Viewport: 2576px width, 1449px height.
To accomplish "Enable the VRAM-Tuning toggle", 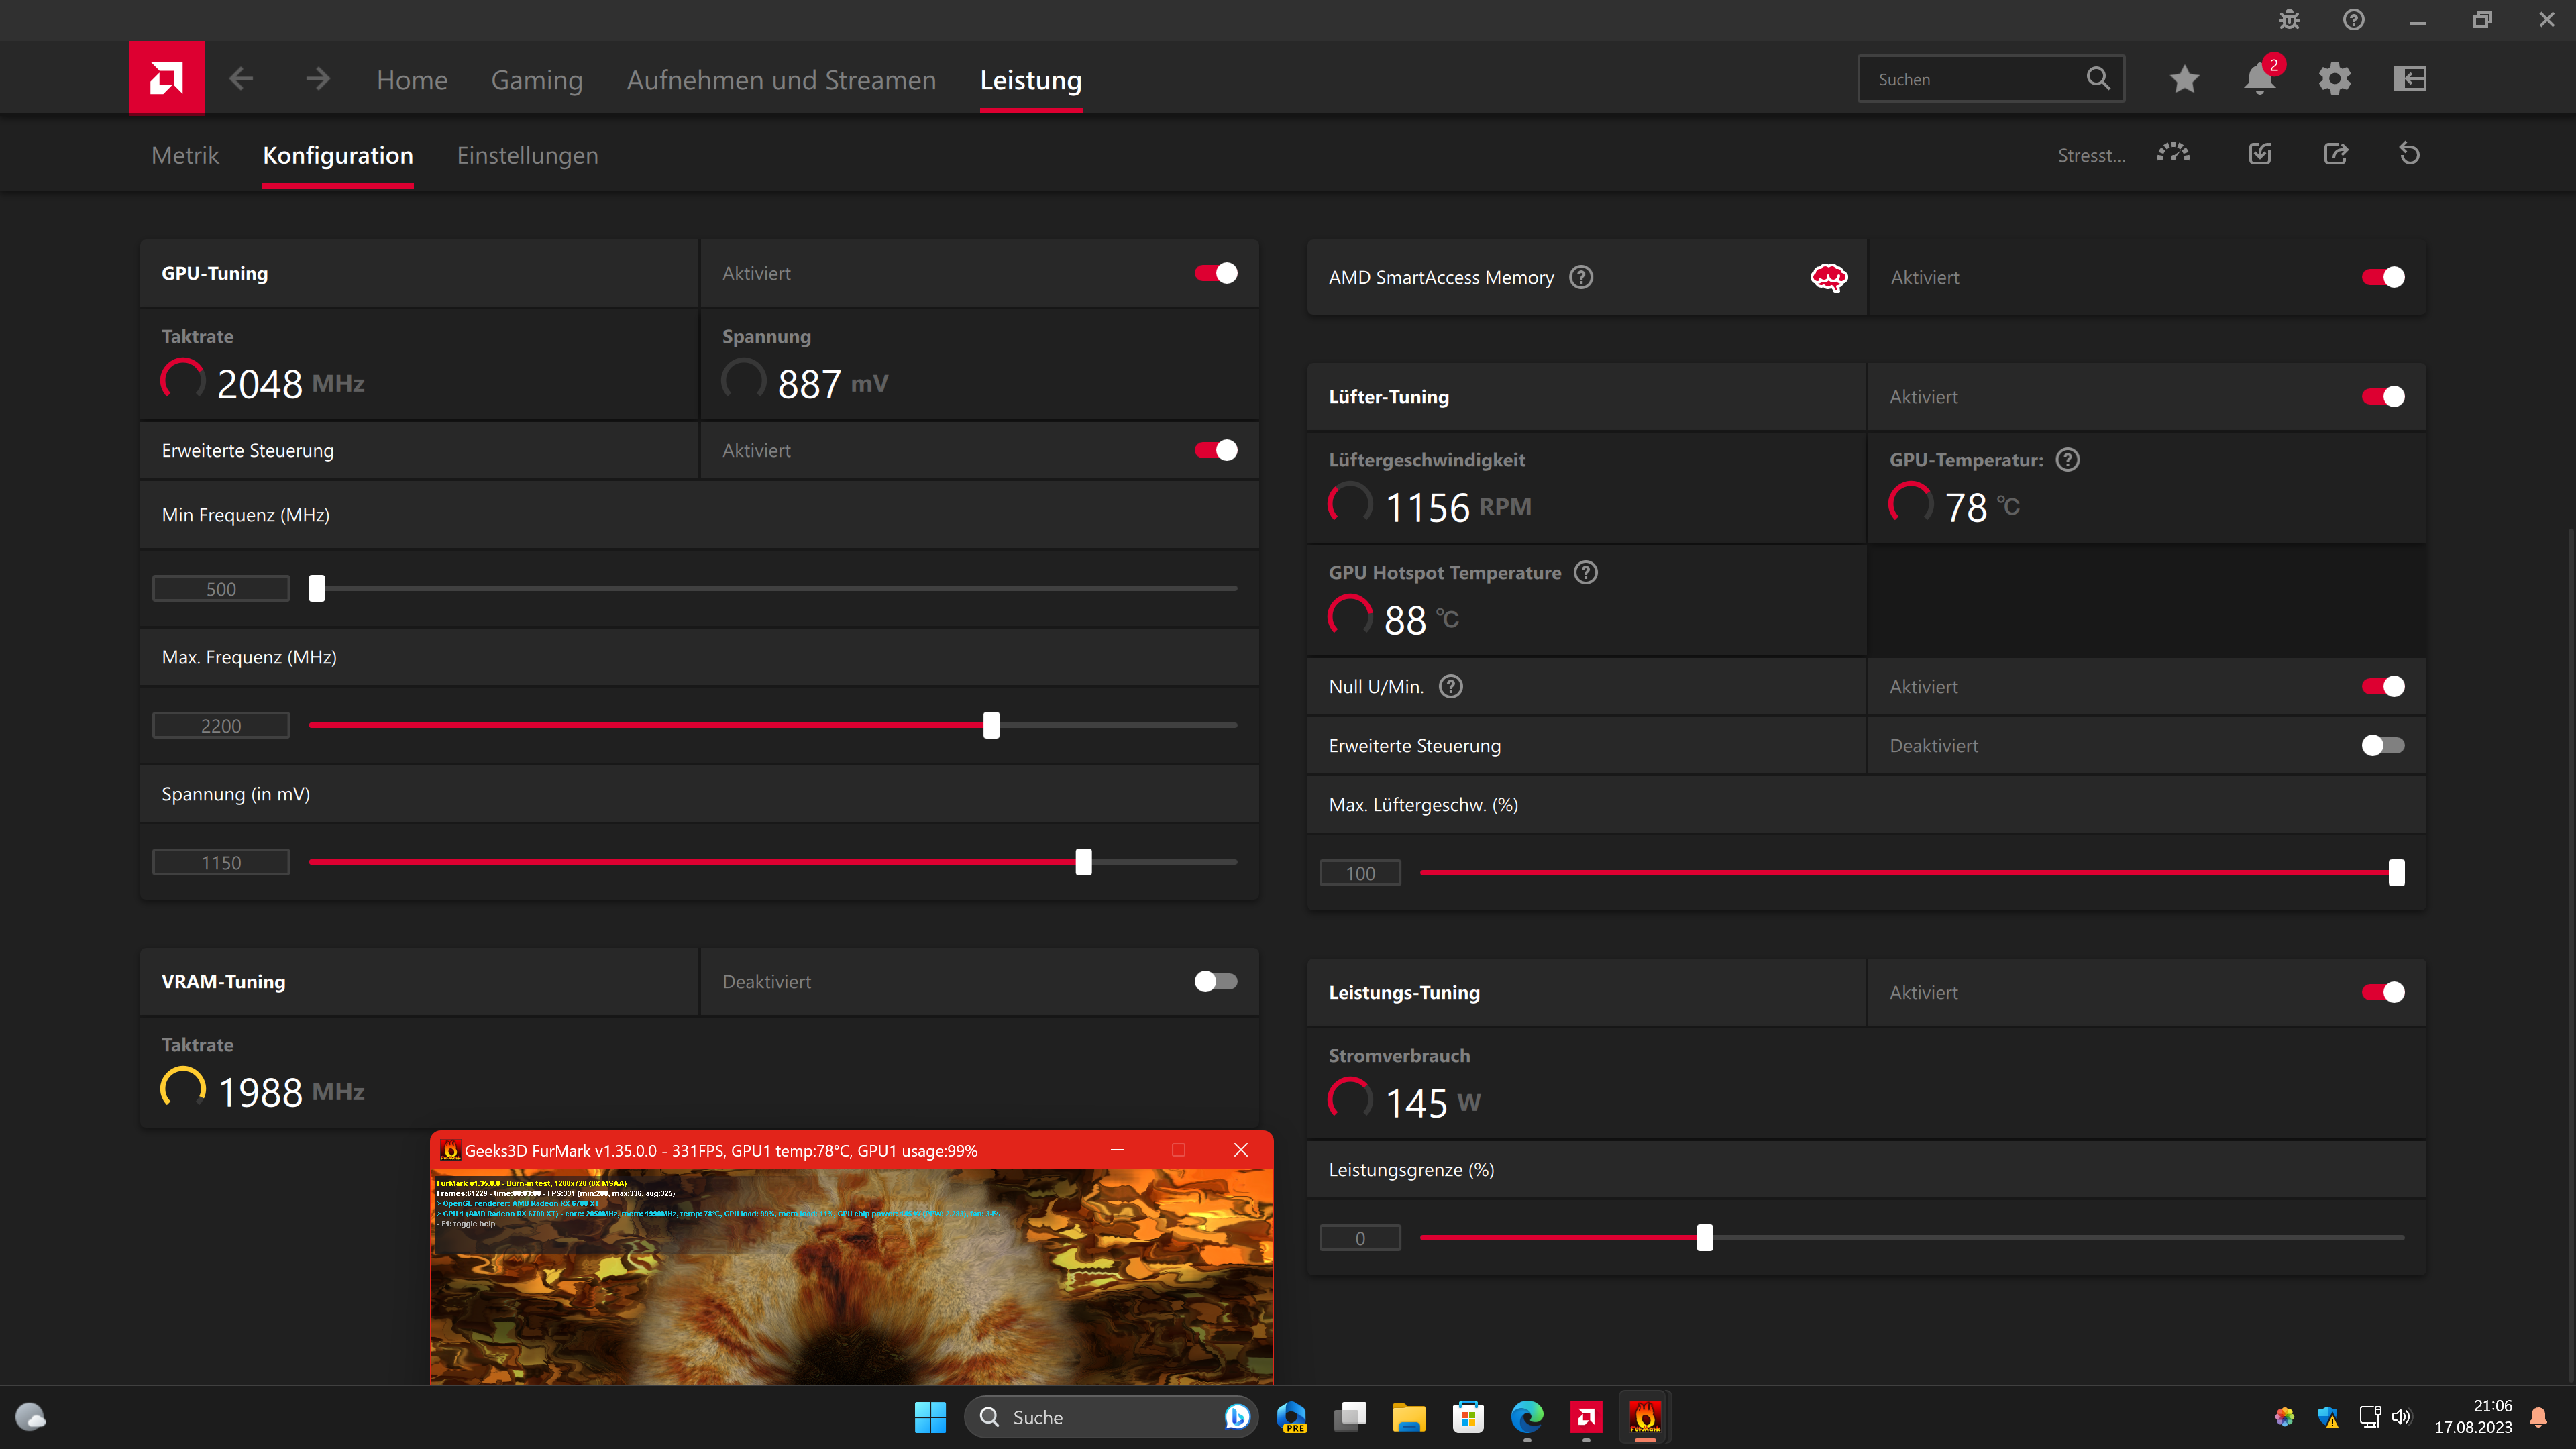I will (1215, 981).
